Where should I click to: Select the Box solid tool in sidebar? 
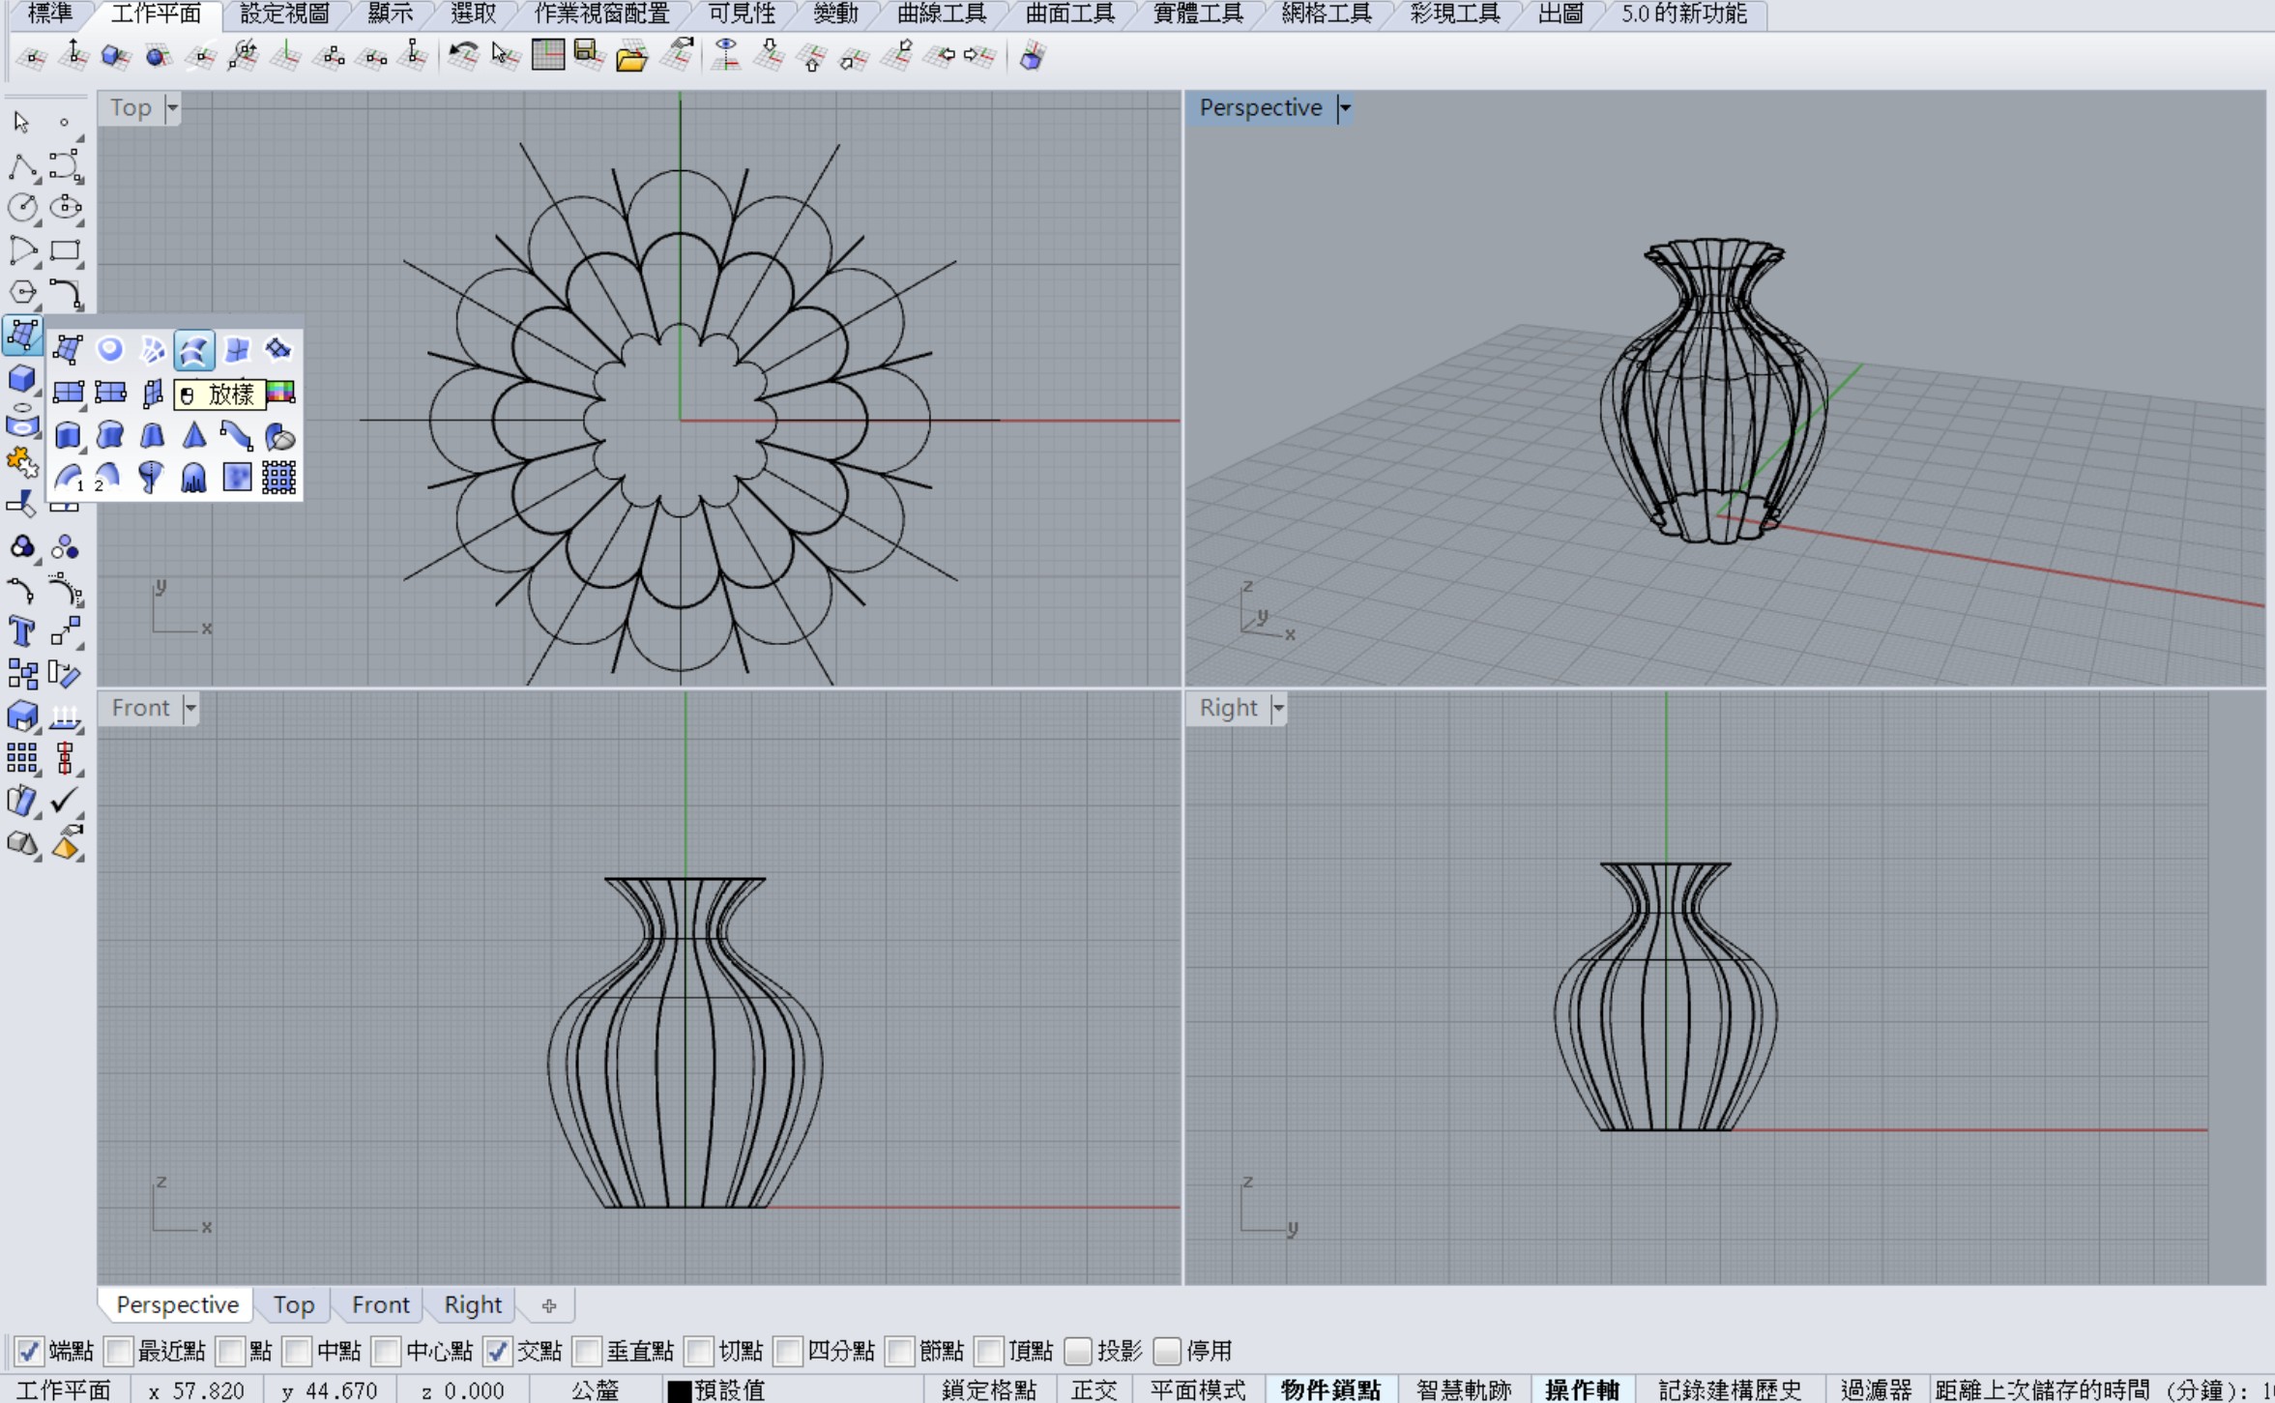(x=22, y=378)
